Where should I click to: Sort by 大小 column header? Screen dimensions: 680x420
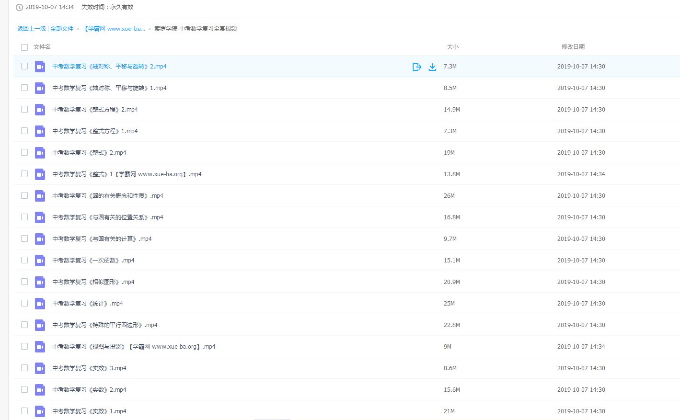(x=453, y=47)
